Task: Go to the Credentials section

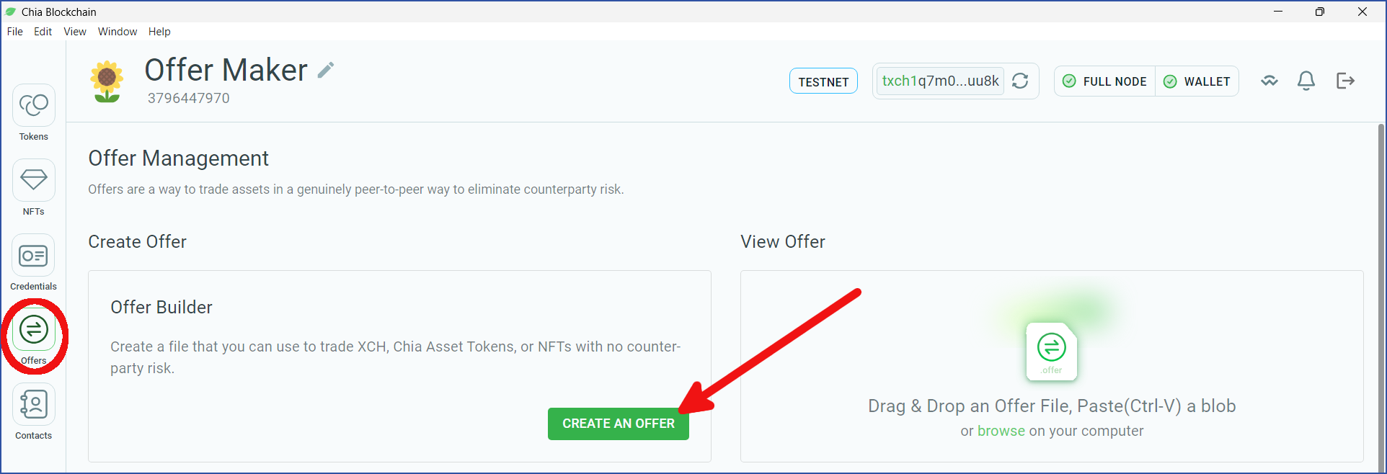Action: (x=33, y=263)
